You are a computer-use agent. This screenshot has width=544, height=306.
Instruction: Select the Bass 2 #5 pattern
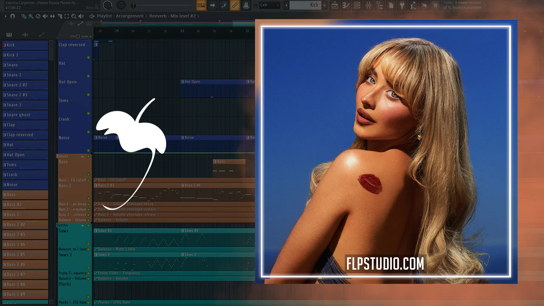point(25,254)
